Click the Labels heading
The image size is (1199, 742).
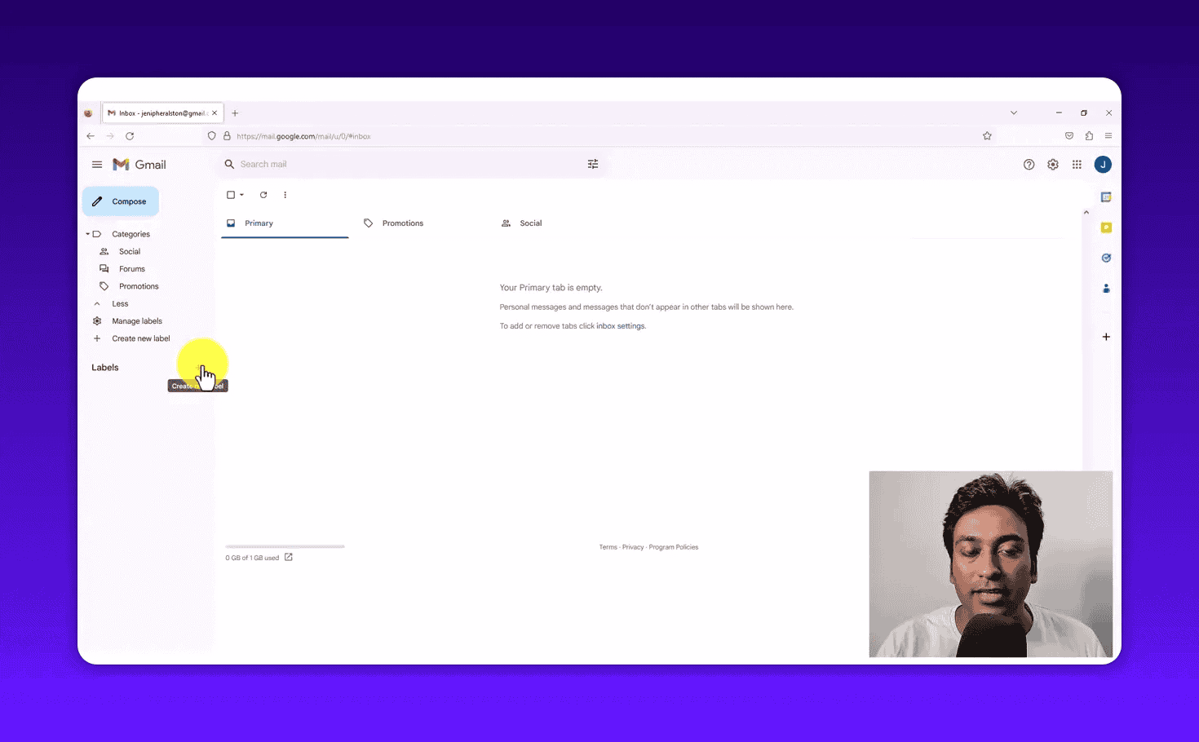(105, 368)
